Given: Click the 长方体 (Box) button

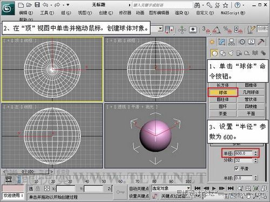Looking at the screenshot, I should point(222,85).
